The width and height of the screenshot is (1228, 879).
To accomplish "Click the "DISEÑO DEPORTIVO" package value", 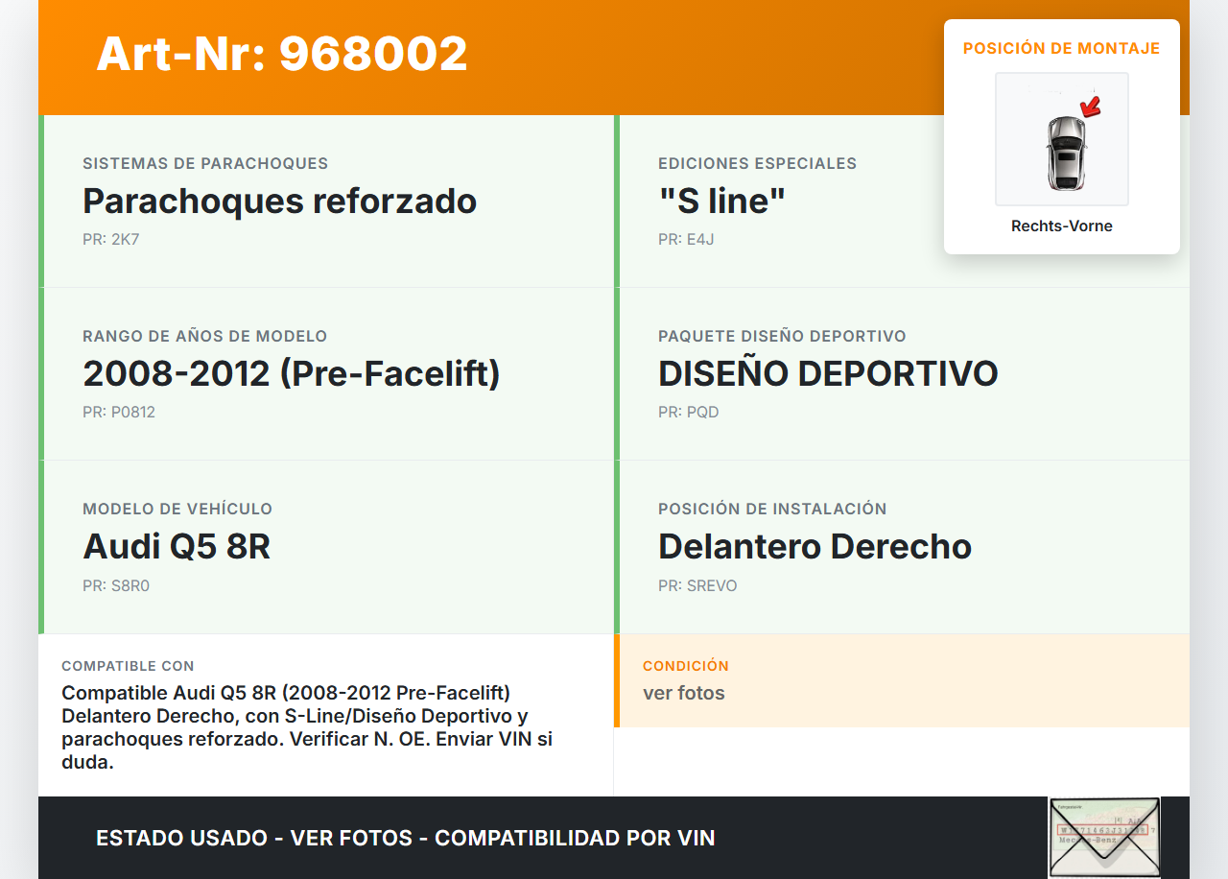I will pos(828,373).
